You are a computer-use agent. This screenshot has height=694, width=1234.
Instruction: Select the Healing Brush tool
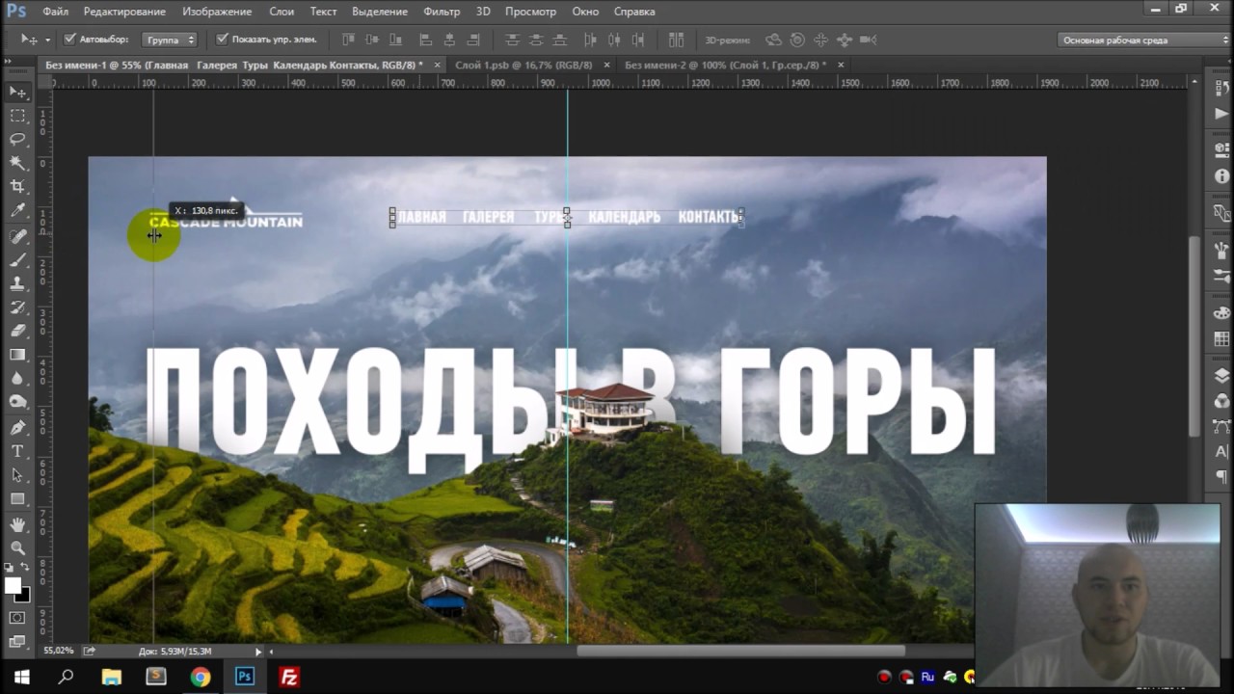coord(17,236)
